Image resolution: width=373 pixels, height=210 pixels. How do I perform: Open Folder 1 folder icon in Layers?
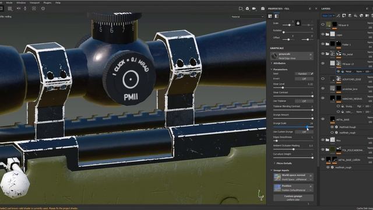[x=328, y=44]
